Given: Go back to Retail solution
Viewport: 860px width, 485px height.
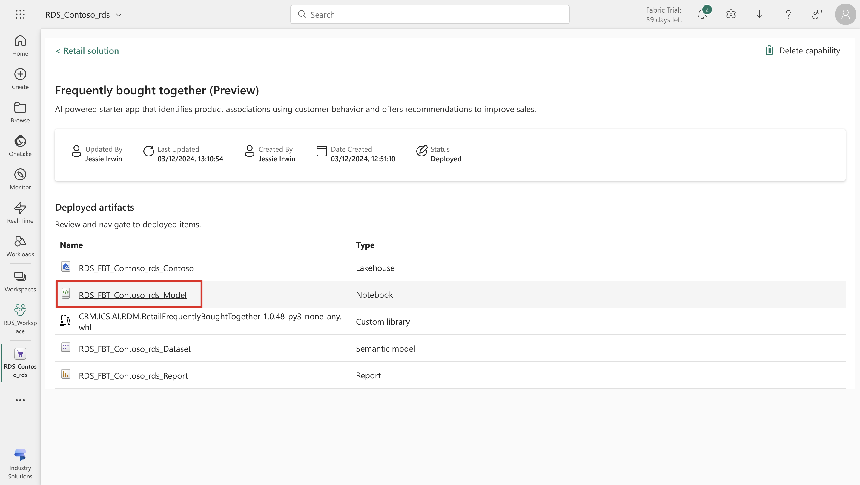Looking at the screenshot, I should (87, 51).
